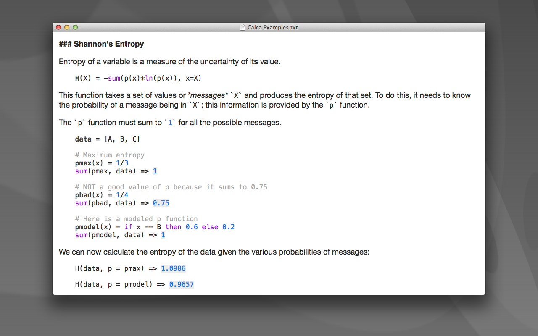538x336 pixels.
Task: Click the highlighted 0.9657 result
Action: [x=182, y=284]
